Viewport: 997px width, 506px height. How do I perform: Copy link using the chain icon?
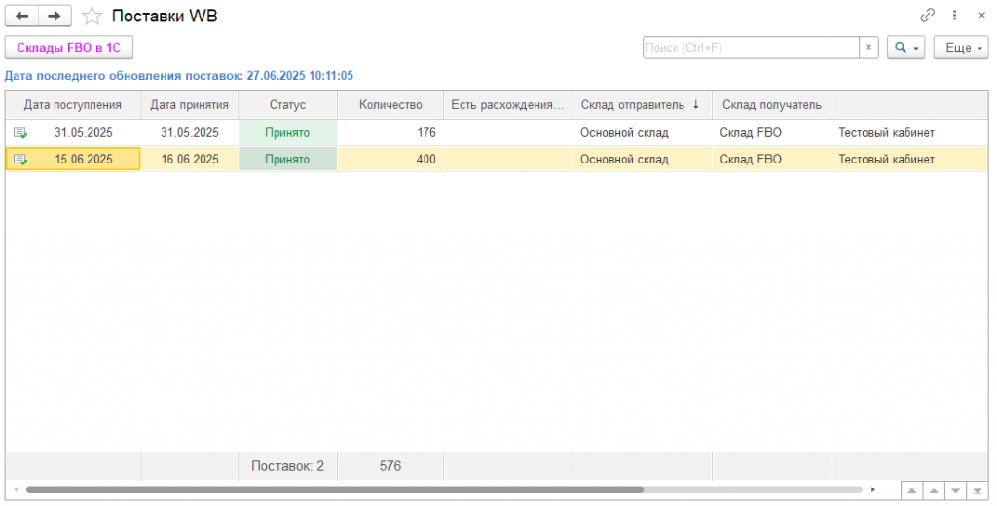coord(928,16)
